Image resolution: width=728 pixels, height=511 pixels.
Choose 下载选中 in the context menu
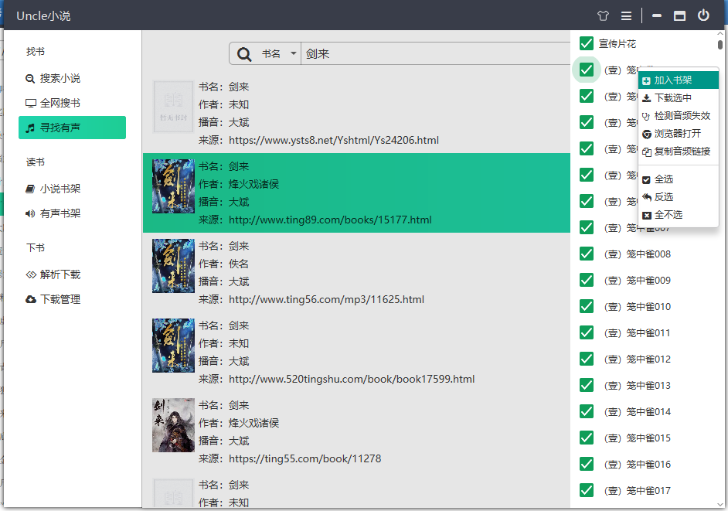(x=679, y=98)
